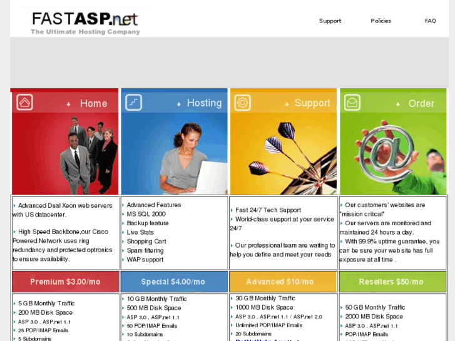Screen dimensions: 455x341
Task: Click the woman with laptop photo
Action: 175,153
